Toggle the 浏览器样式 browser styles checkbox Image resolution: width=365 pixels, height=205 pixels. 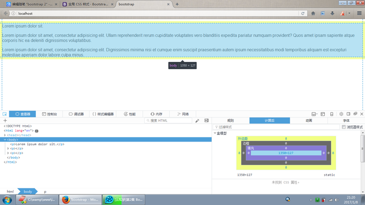click(x=344, y=127)
